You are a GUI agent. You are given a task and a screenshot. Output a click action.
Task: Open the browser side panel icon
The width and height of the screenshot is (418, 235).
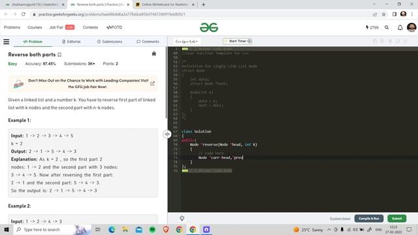(x=394, y=14)
